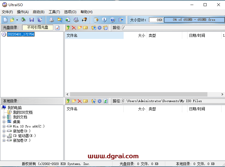
Task: Click the Up folder icon in the local toolbar
Action: click(x=68, y=101)
